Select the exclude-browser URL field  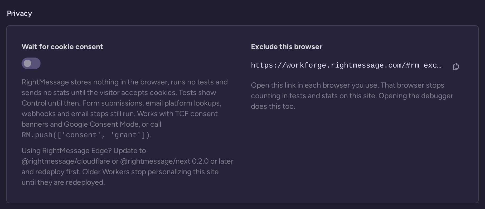[x=346, y=65]
